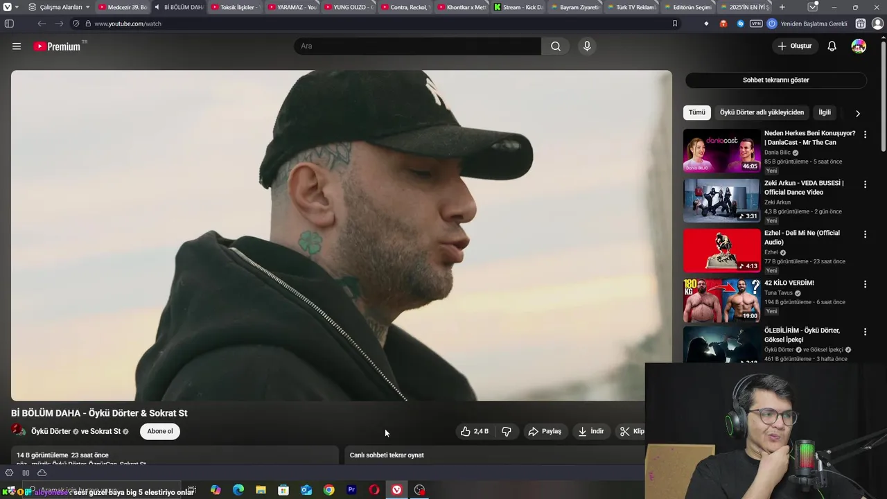This screenshot has width=887, height=499.
Task: Open the Vivaldi taskbar icon
Action: pyautogui.click(x=396, y=490)
